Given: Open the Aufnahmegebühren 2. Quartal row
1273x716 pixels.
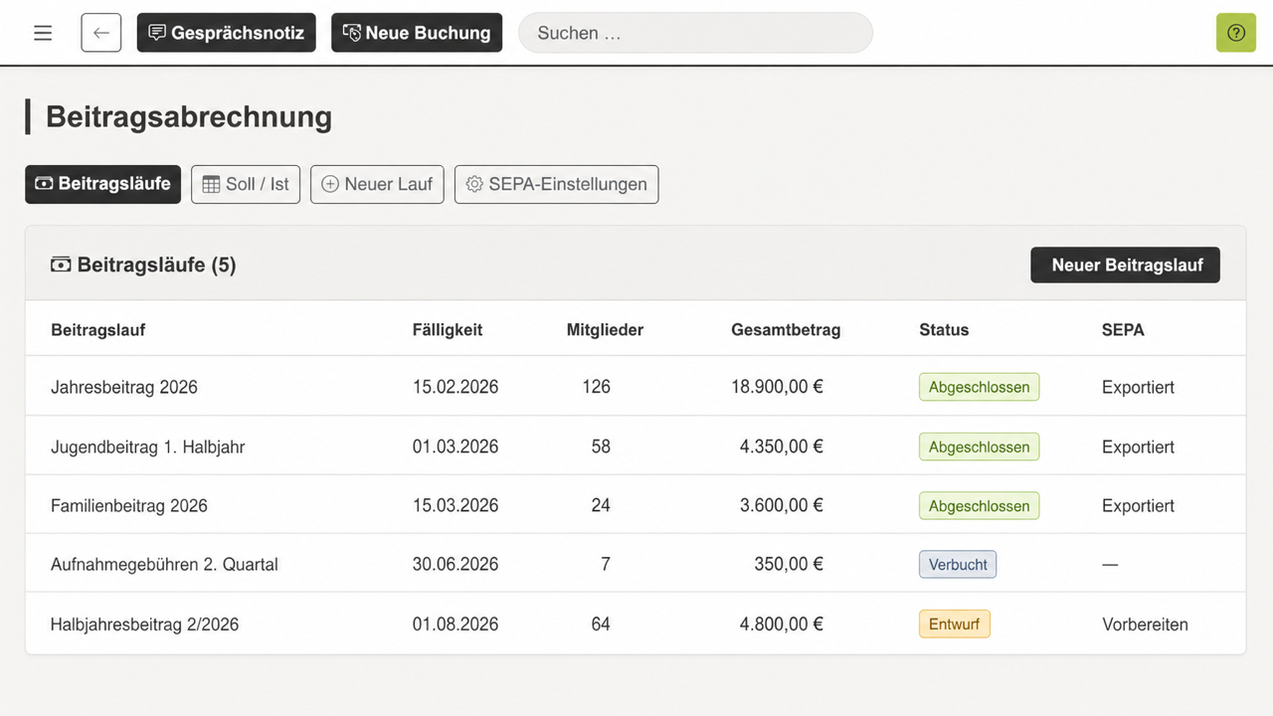Looking at the screenshot, I should pyautogui.click(x=636, y=564).
